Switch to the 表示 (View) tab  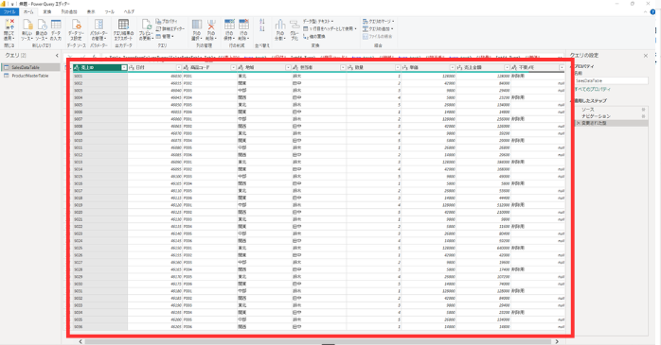pyautogui.click(x=91, y=11)
